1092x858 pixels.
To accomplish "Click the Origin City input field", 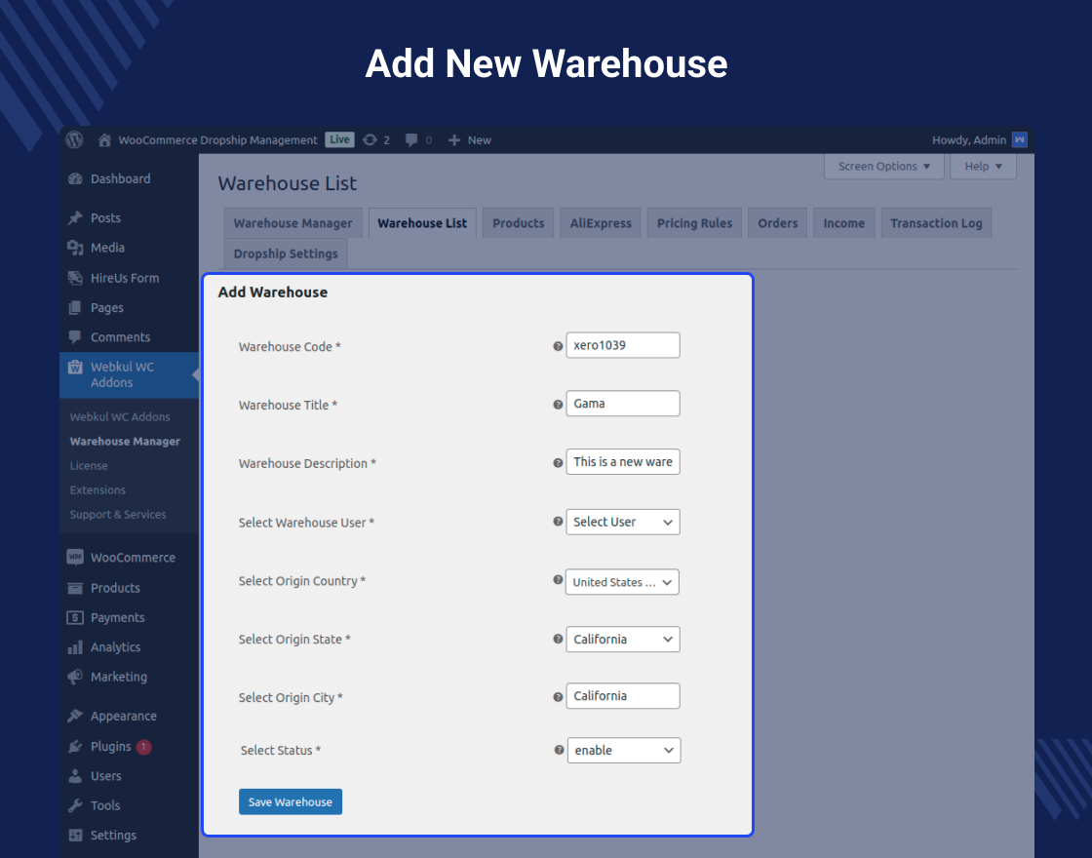I will click(x=623, y=696).
